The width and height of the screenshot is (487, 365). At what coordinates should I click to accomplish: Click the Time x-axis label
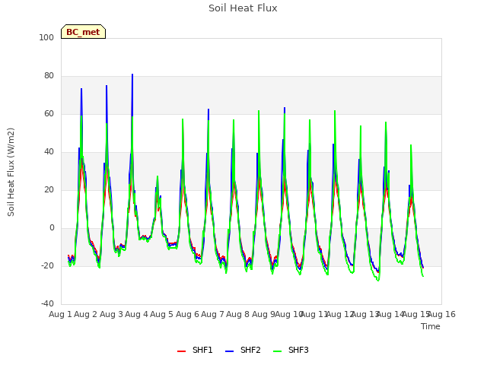click(431, 326)
